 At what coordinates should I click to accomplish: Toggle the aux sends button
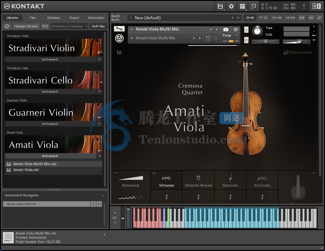coord(311,18)
